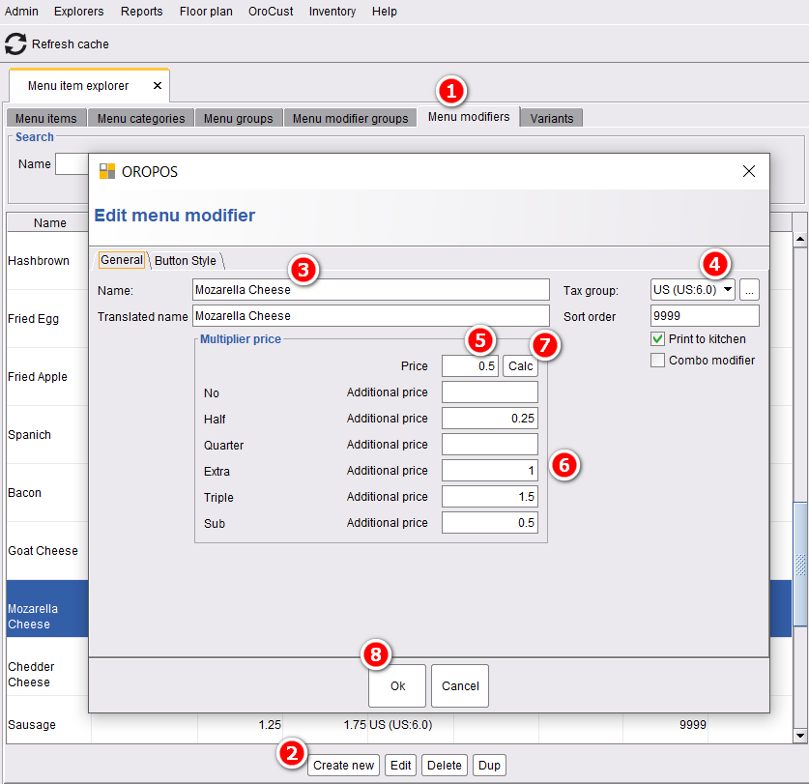Image resolution: width=809 pixels, height=784 pixels.
Task: Open the OroCust menu
Action: pyautogui.click(x=271, y=12)
